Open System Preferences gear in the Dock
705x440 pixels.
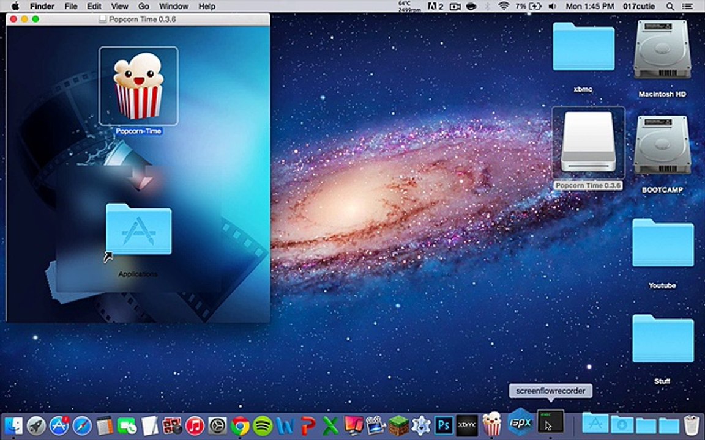[218, 425]
